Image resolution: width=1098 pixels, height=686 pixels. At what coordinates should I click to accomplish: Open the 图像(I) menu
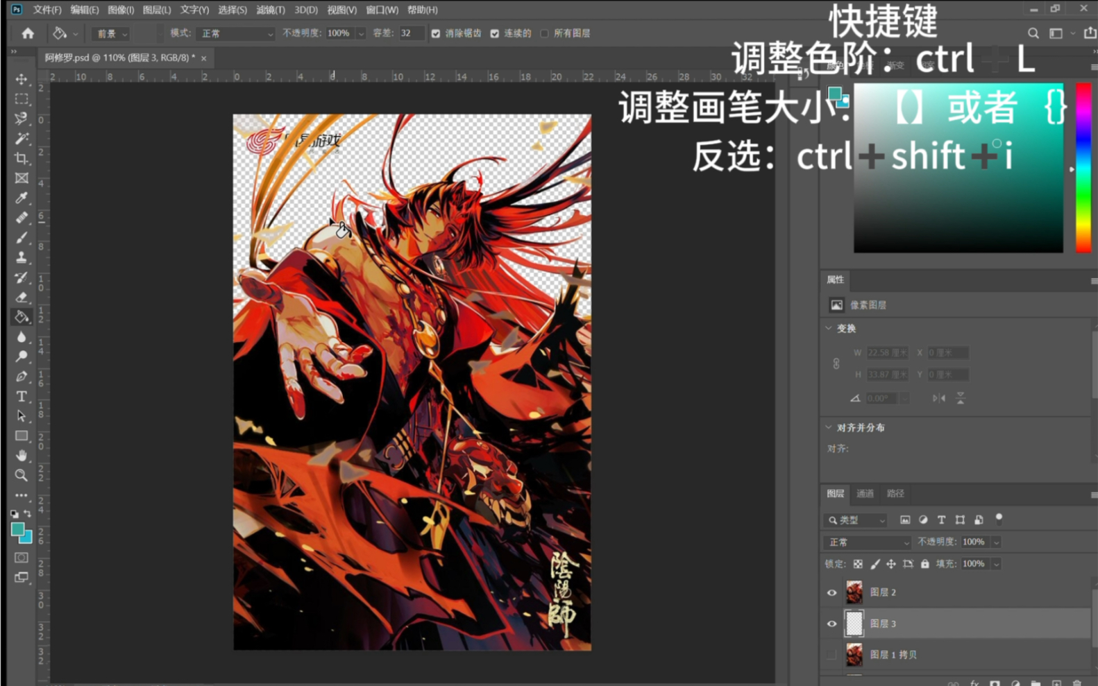tap(121, 10)
